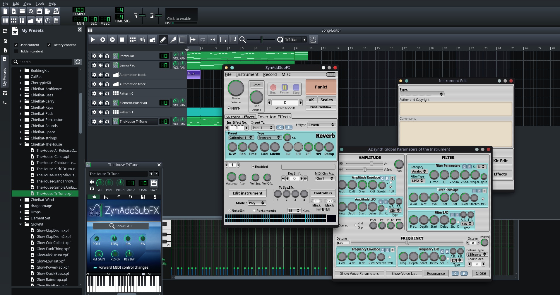Choose the Edit/select mode tool in Song-Editor
The width and height of the screenshot is (560, 295).
(x=182, y=40)
